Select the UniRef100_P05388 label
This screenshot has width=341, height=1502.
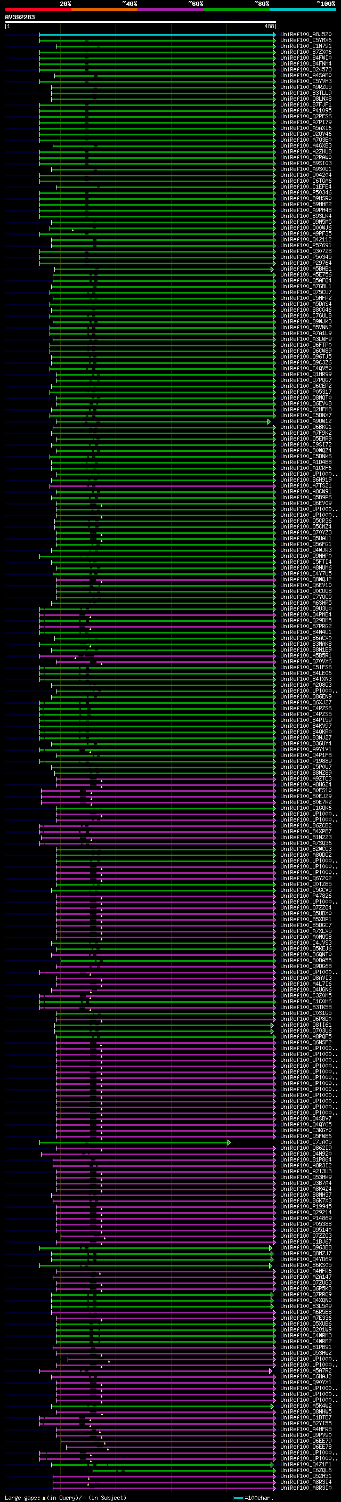click(305, 1224)
